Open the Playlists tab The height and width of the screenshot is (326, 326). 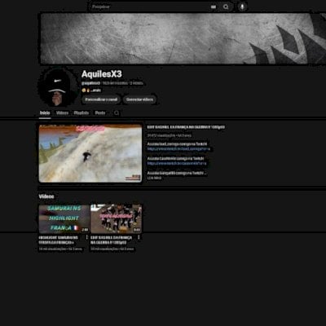tap(81, 113)
